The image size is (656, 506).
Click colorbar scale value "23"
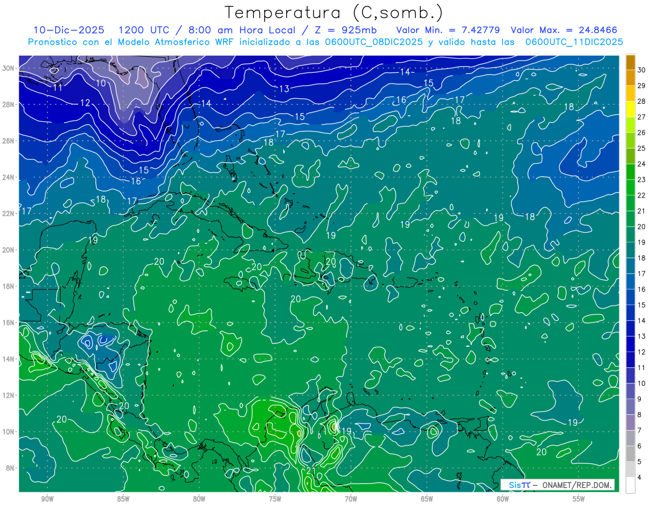point(642,180)
